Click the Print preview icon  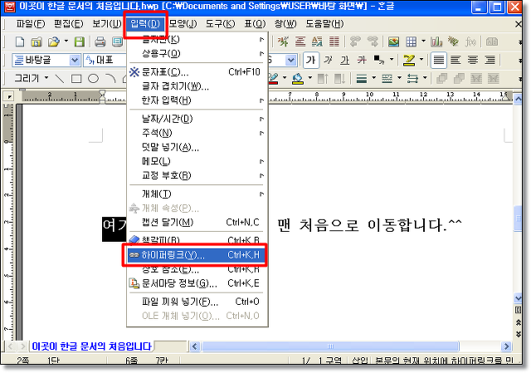117,42
